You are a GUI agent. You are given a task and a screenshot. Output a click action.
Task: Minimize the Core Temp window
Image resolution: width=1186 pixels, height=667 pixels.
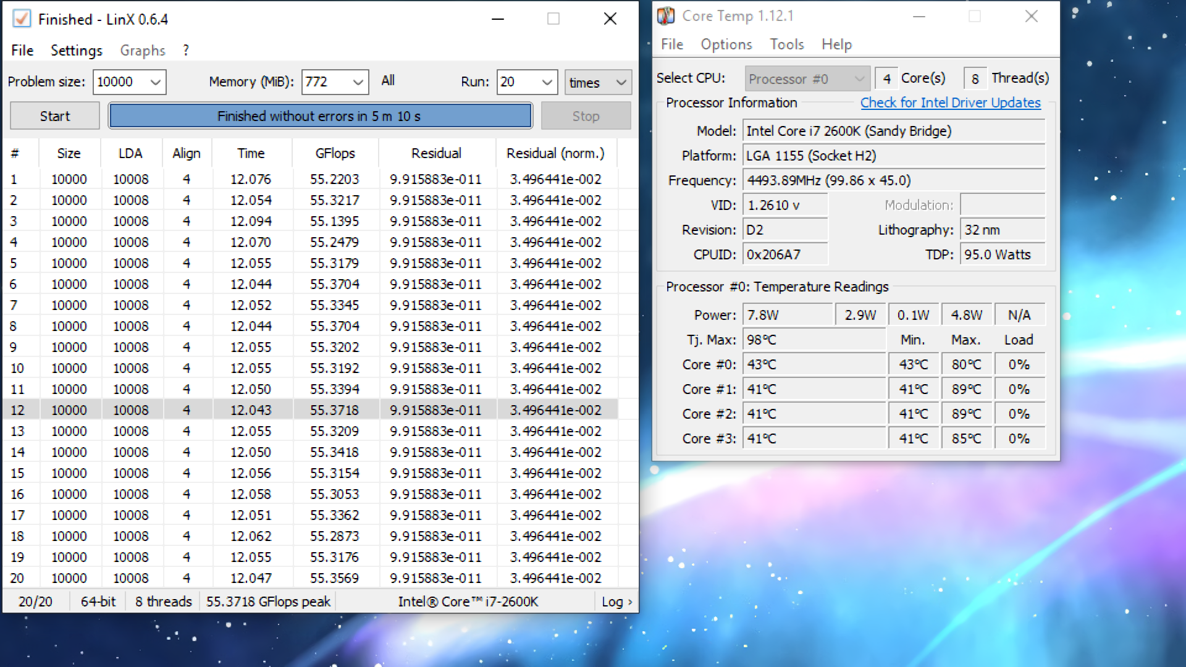919,16
